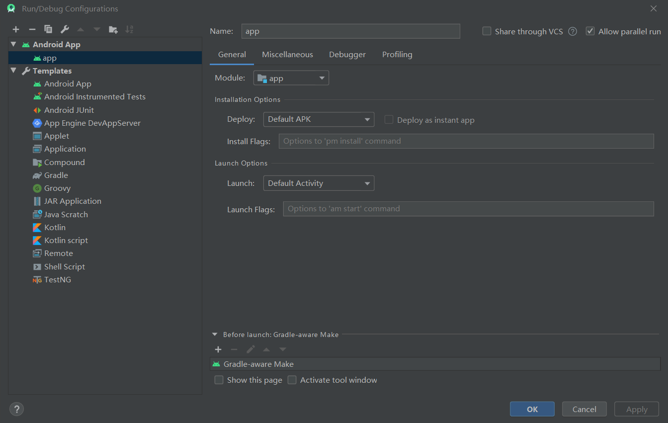Open the help icon next to Share through VCS

coord(573,31)
